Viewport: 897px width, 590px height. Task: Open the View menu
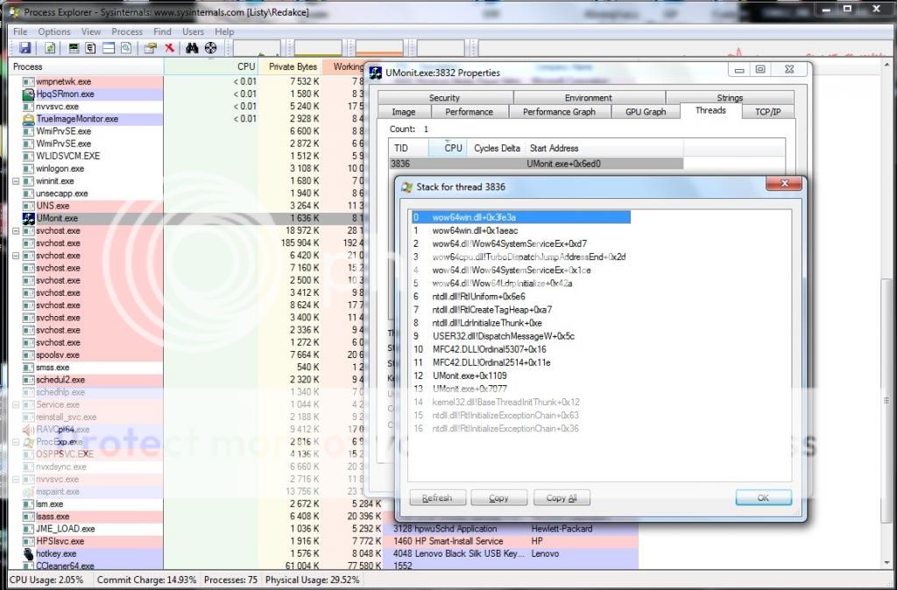click(91, 32)
